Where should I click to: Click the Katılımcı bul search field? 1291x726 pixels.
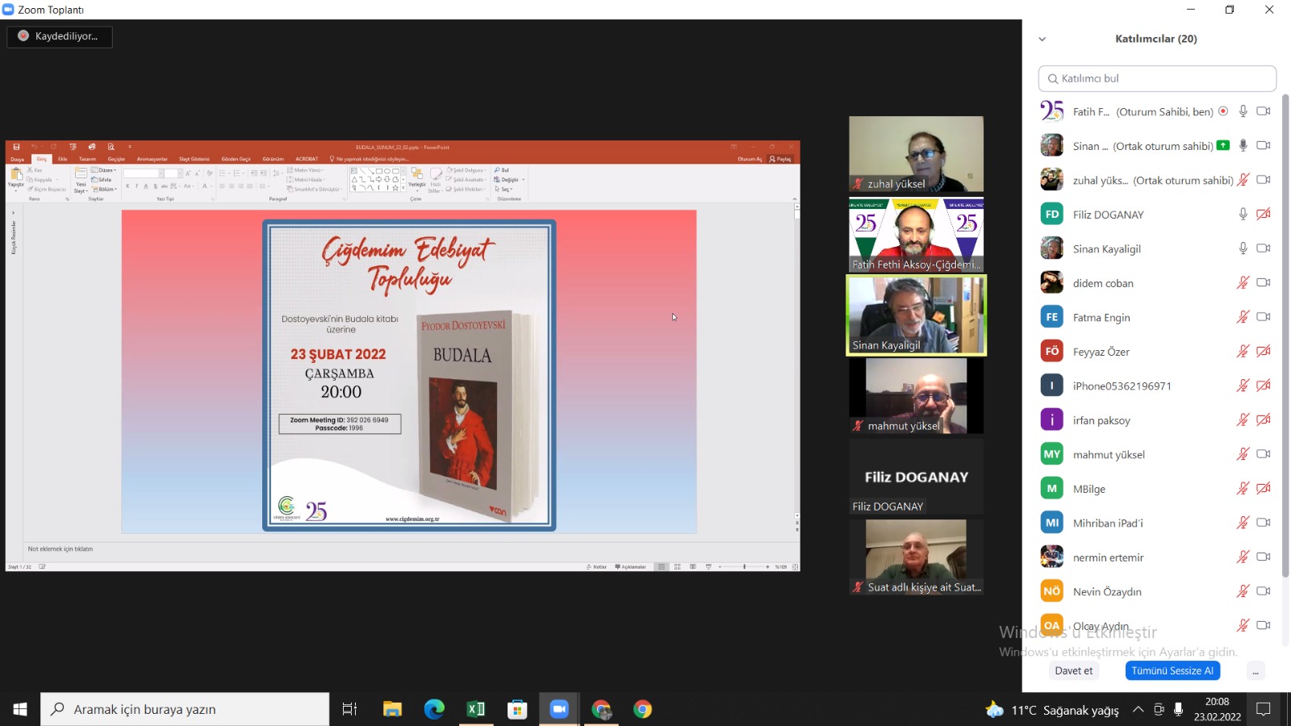(1157, 78)
